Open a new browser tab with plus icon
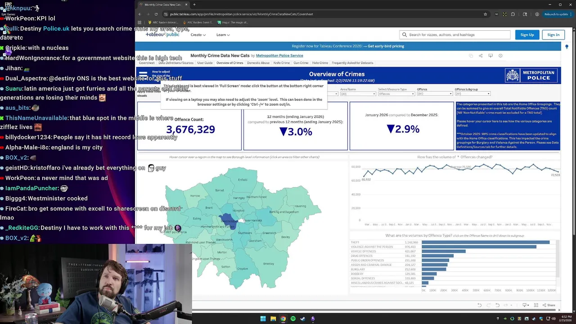Viewport: 576px width, 324px height. tap(194, 4)
